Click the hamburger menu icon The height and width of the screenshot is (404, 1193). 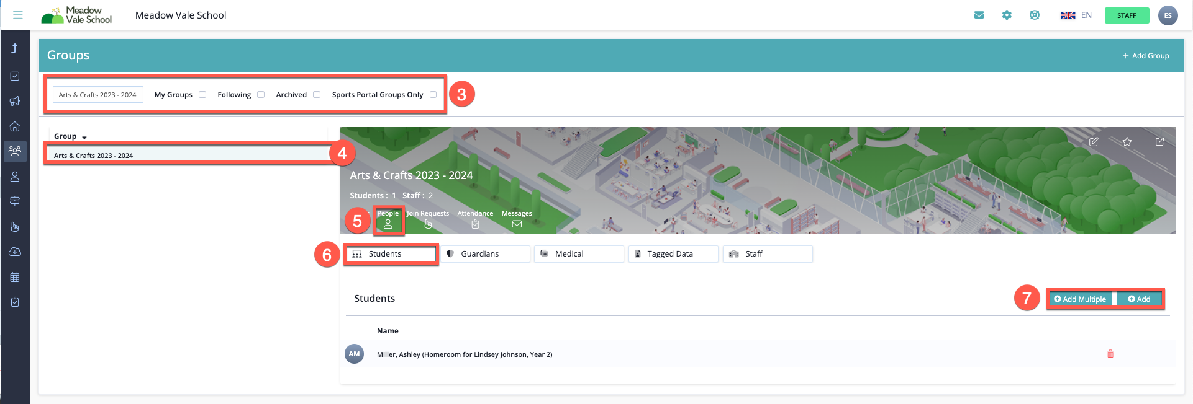point(17,15)
